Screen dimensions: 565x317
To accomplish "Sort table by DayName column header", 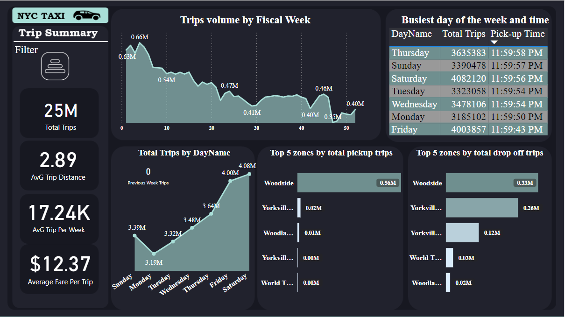I will 411,34.
